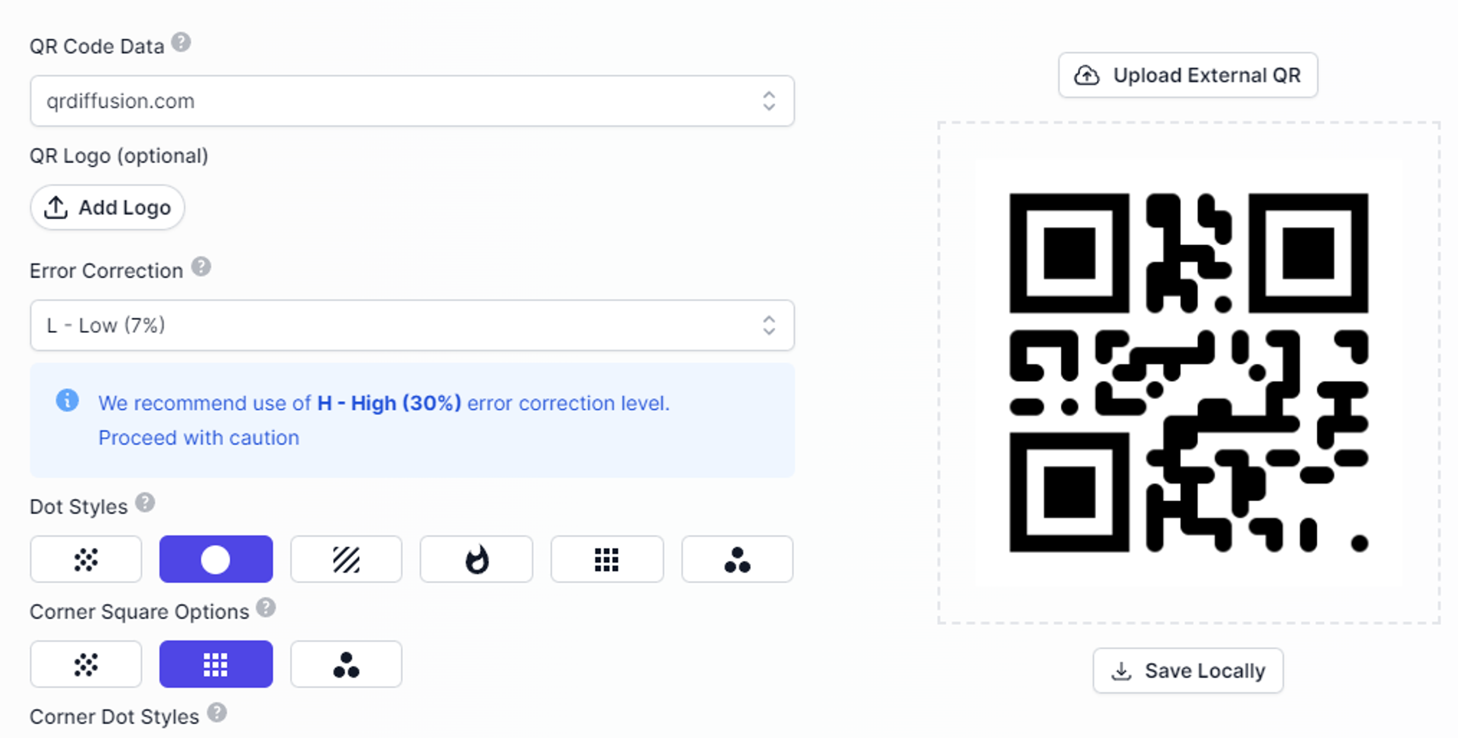Enable the small dot style option

87,558
